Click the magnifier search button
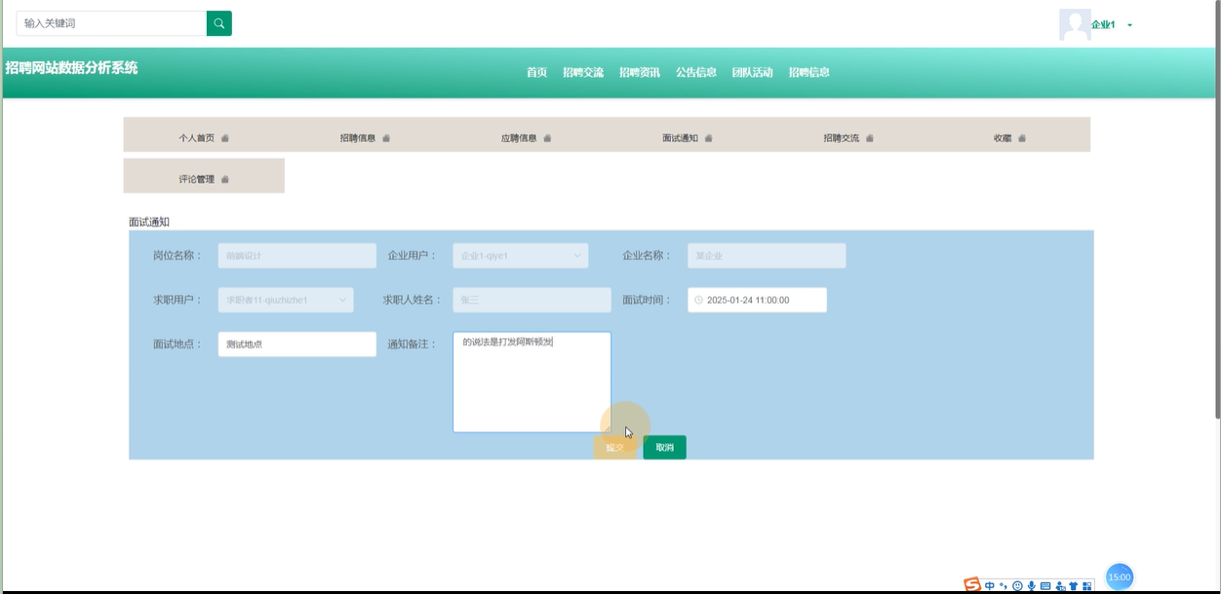Viewport: 1221px width, 594px height. [219, 23]
